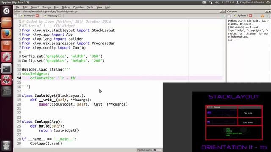
Task: Open the console pane options menu button
Action: click(x=268, y=16)
